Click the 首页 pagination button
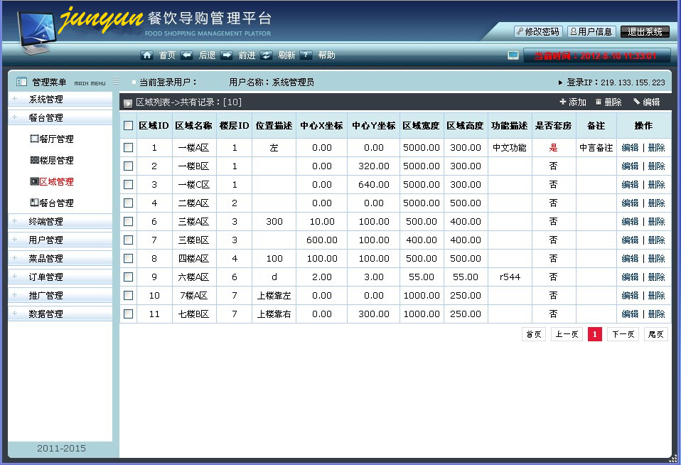 tap(534, 334)
